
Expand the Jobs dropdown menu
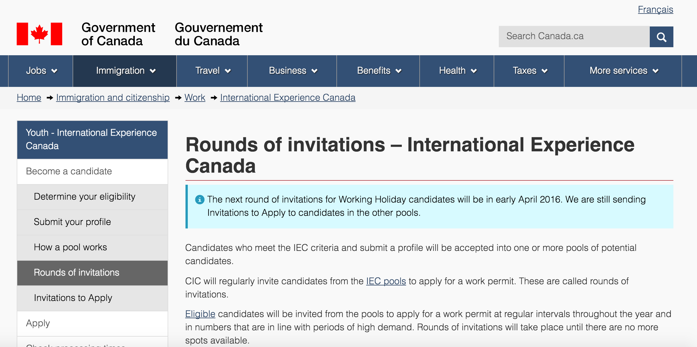coord(40,71)
